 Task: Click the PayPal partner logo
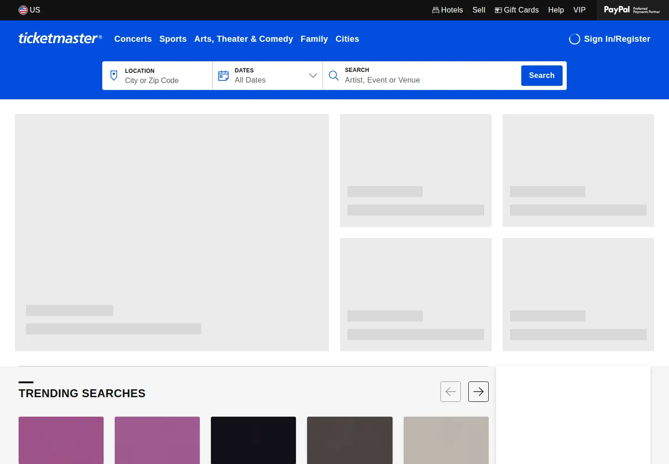pos(632,10)
